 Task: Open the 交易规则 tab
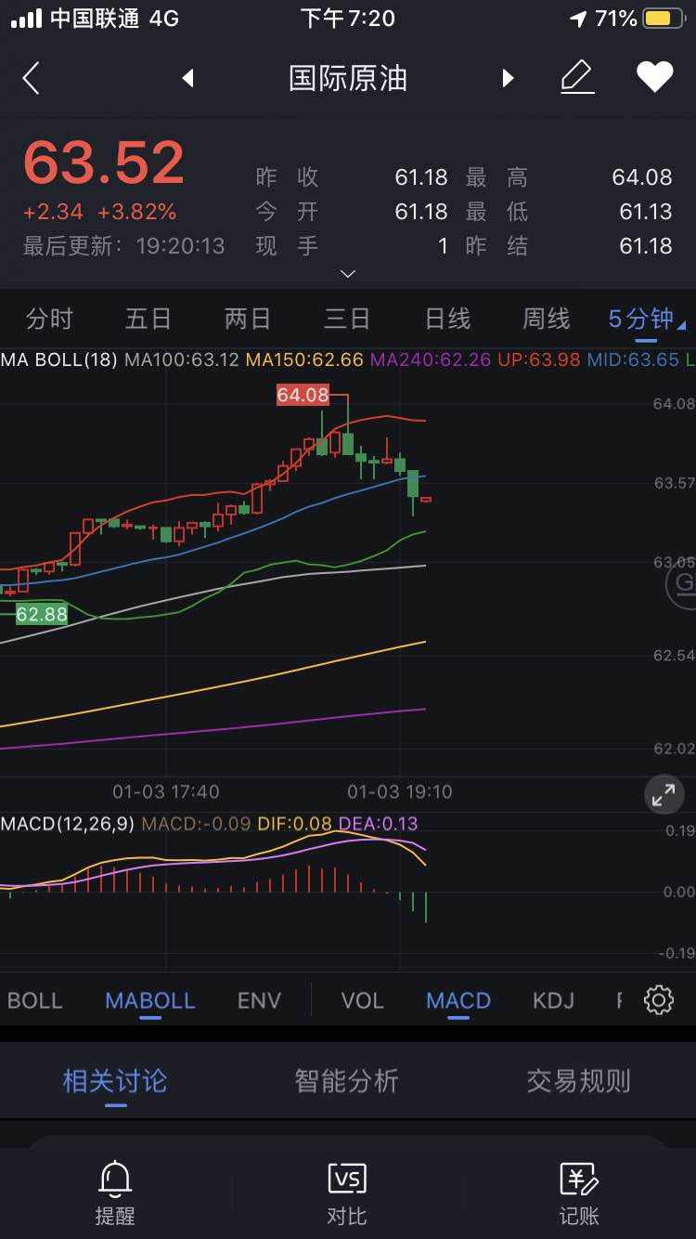pyautogui.click(x=579, y=1081)
